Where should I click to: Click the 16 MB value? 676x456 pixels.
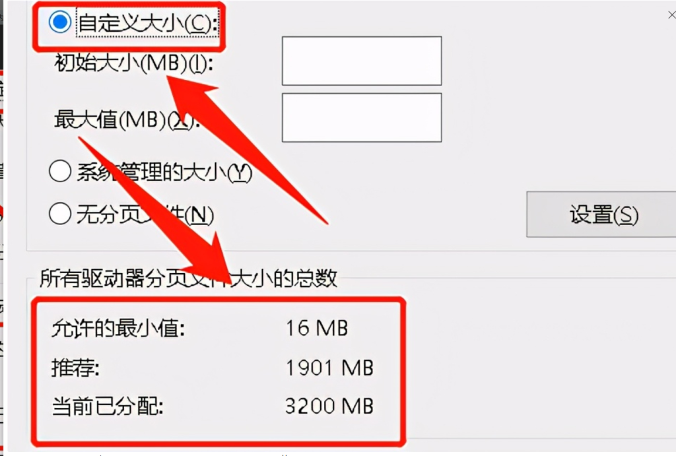[x=317, y=328]
